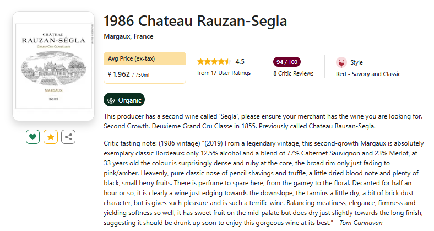Image resolution: width=434 pixels, height=231 pixels.
Task: Click the Red - Savory and Classic style
Action: click(x=368, y=74)
